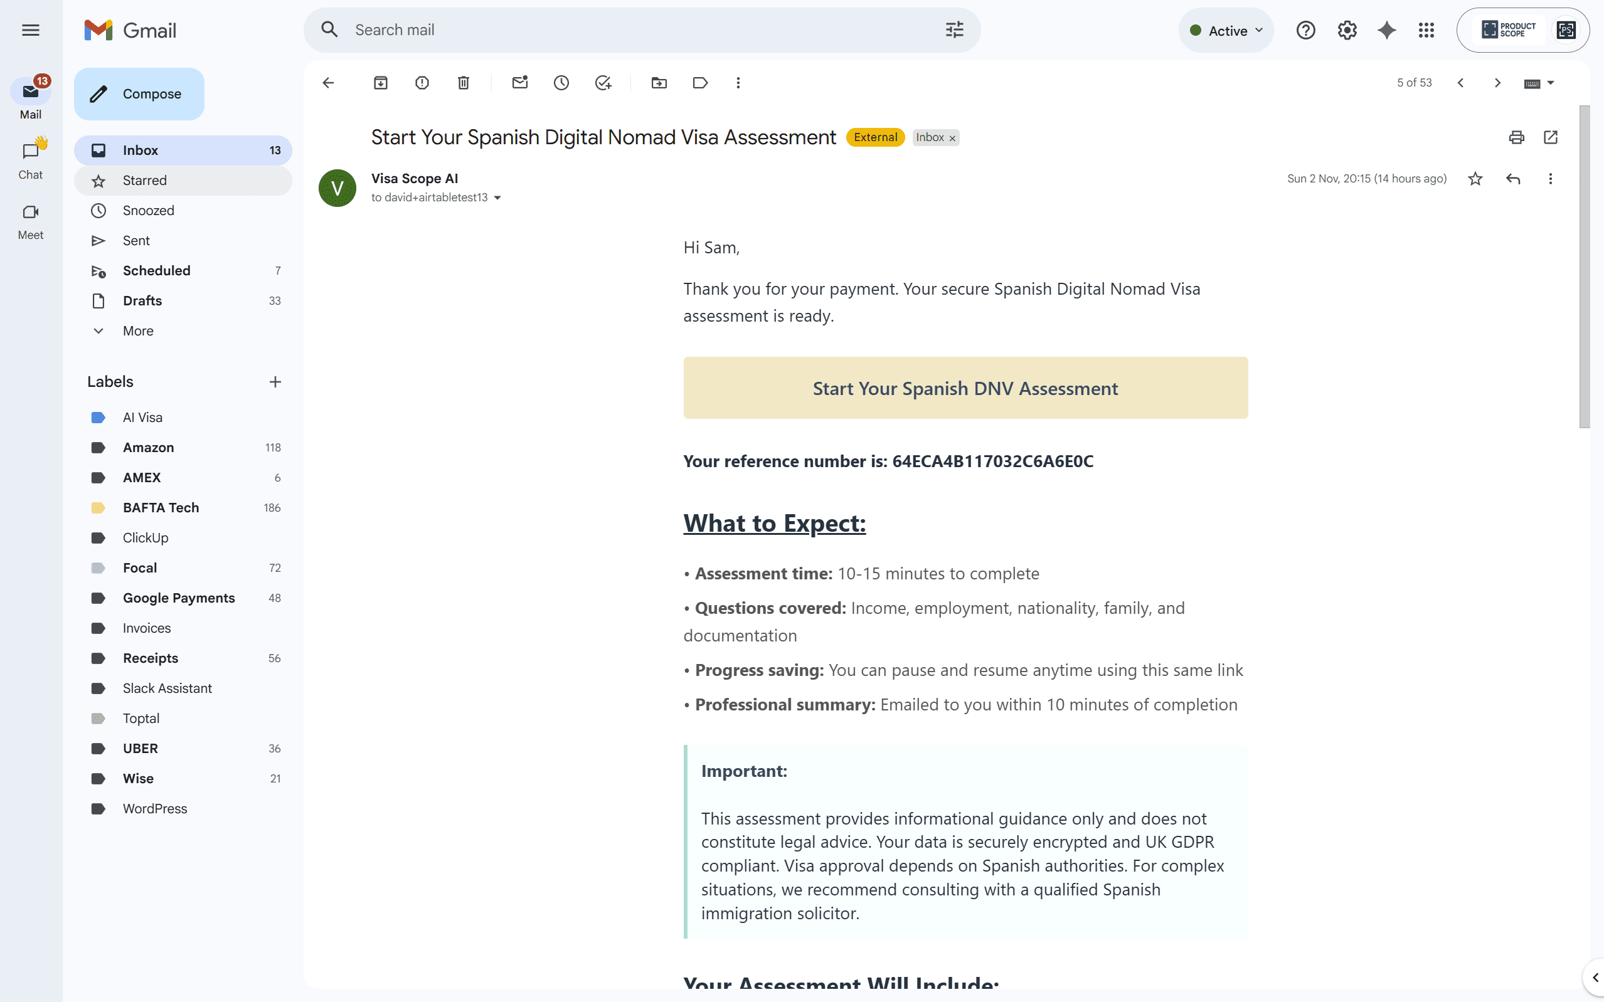Remove the Inbox label from this email
The height and width of the screenshot is (1002, 1604).
click(x=952, y=139)
